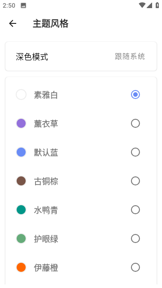Select the 薰衣草 radio button
This screenshot has width=162, height=288.
click(x=135, y=123)
